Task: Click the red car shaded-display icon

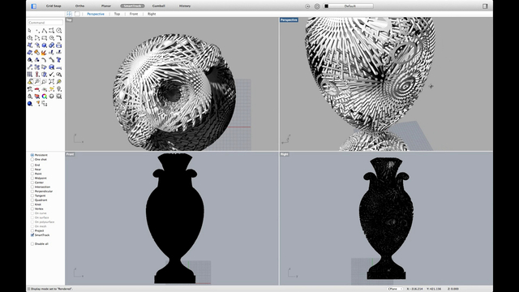Action: click(x=37, y=88)
